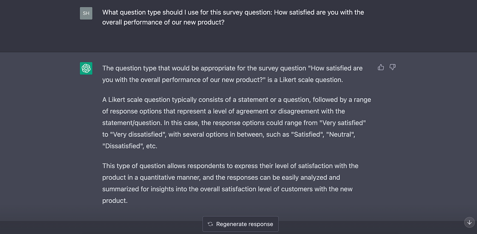Click the circular arrows regenerate icon
The width and height of the screenshot is (477, 234).
click(x=210, y=224)
